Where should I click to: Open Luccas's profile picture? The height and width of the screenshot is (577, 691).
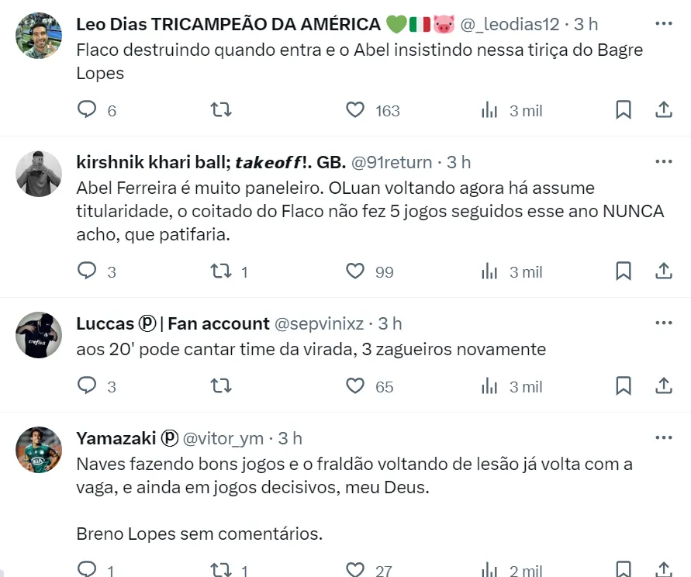point(39,335)
